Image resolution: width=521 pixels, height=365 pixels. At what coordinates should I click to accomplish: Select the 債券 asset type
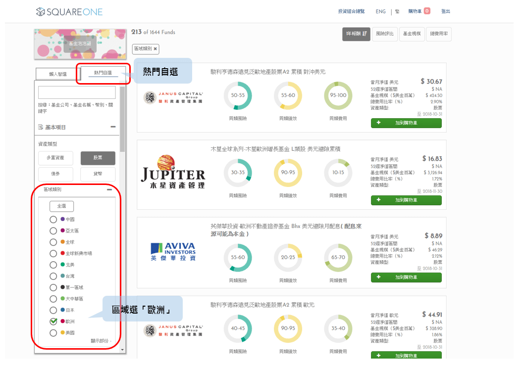coord(55,174)
